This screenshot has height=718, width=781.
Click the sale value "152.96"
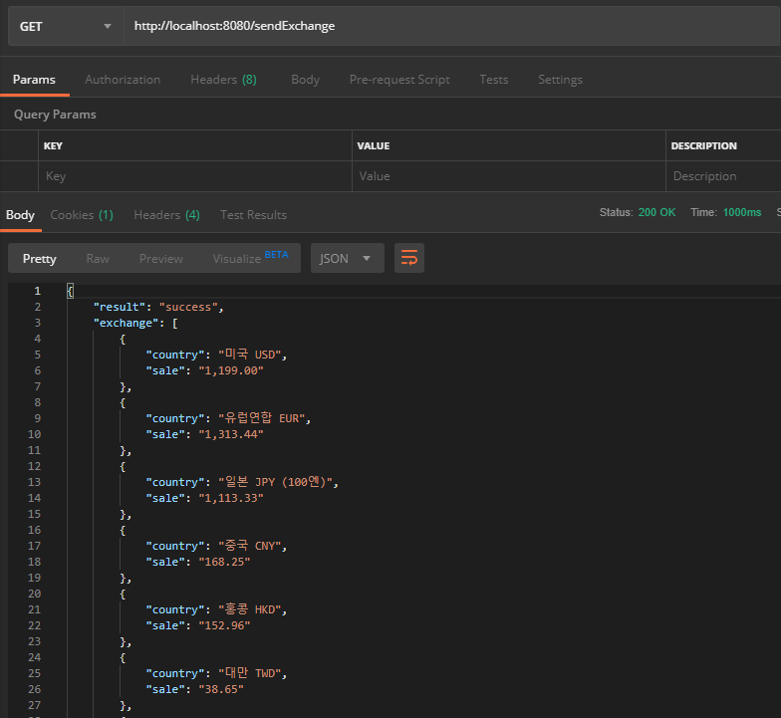[x=225, y=625]
